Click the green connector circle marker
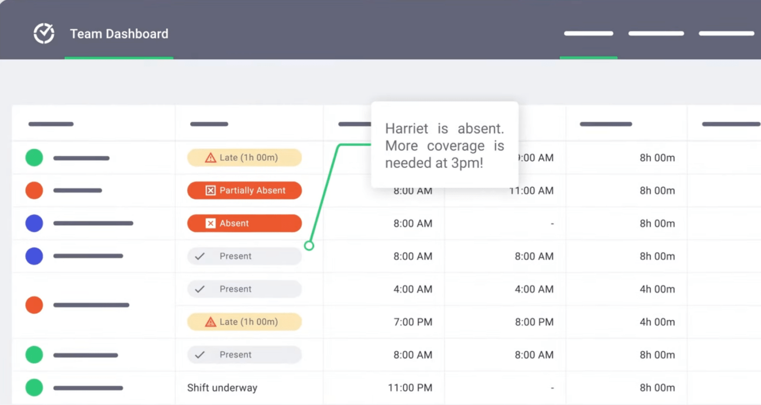The width and height of the screenshot is (761, 405). 309,246
